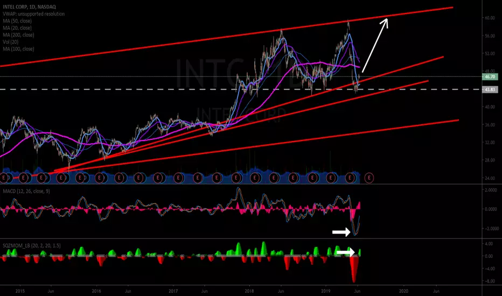This screenshot has width=502, height=296.
Task: Click the earnings E marker above the 2017 label
Action: click(x=178, y=177)
